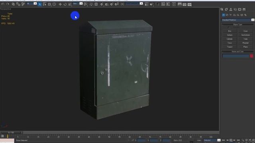Viewport: 255px width, 143px height.
Task: Switch to the Modify panel tab
Action: click(x=226, y=10)
